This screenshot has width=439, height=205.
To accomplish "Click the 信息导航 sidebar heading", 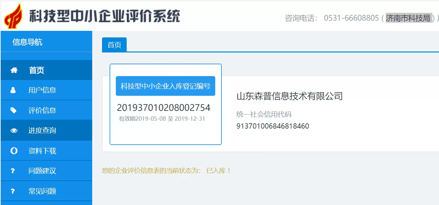I will click(28, 42).
